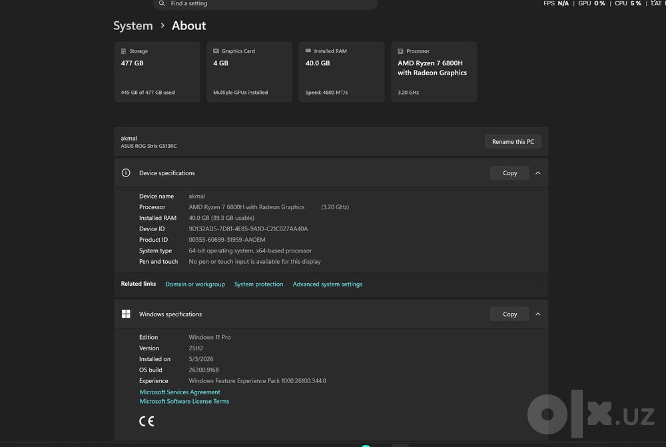Click the Windows logo icon in Windows specifications
Viewport: 666px width, 447px height.
[x=126, y=314]
